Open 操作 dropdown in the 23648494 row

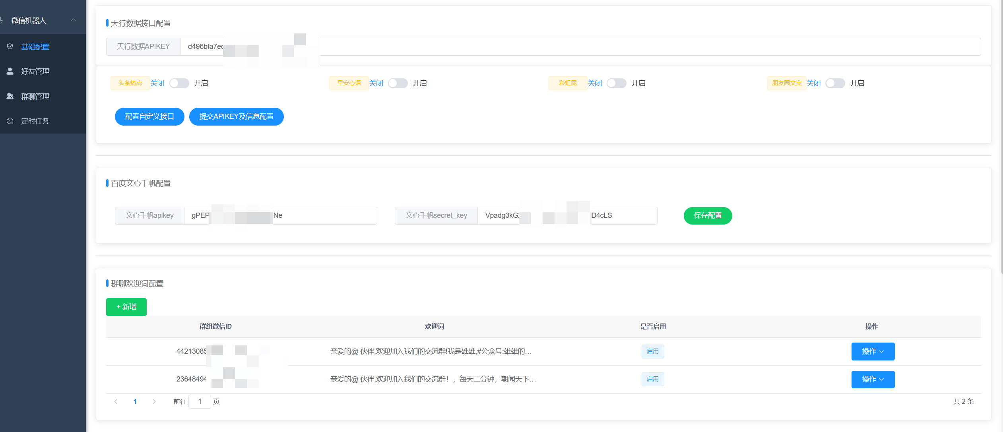(x=873, y=380)
